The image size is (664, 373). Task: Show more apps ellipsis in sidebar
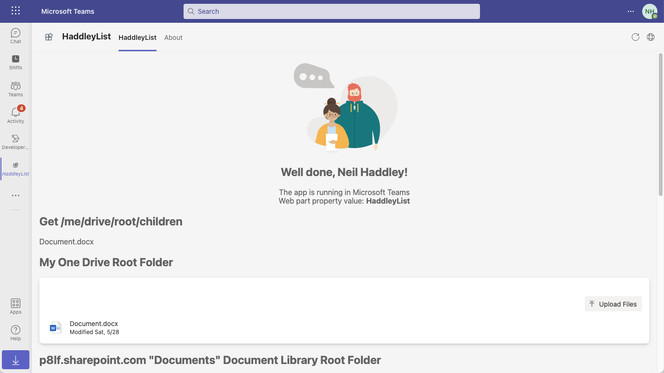[x=16, y=196]
